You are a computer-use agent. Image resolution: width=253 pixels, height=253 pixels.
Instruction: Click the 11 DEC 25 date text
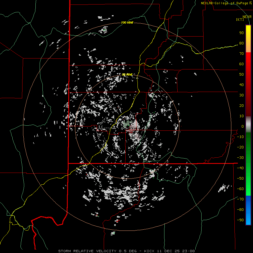(x=168, y=251)
